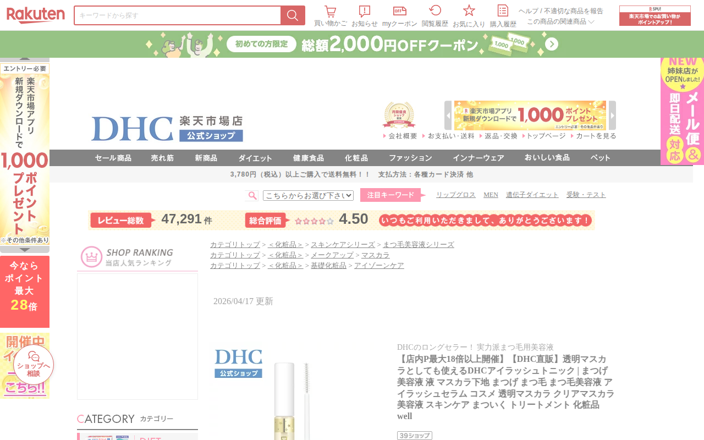The width and height of the screenshot is (704, 440).
Task: Click the レビュー総数 47,291件 review count
Action: [x=152, y=220]
